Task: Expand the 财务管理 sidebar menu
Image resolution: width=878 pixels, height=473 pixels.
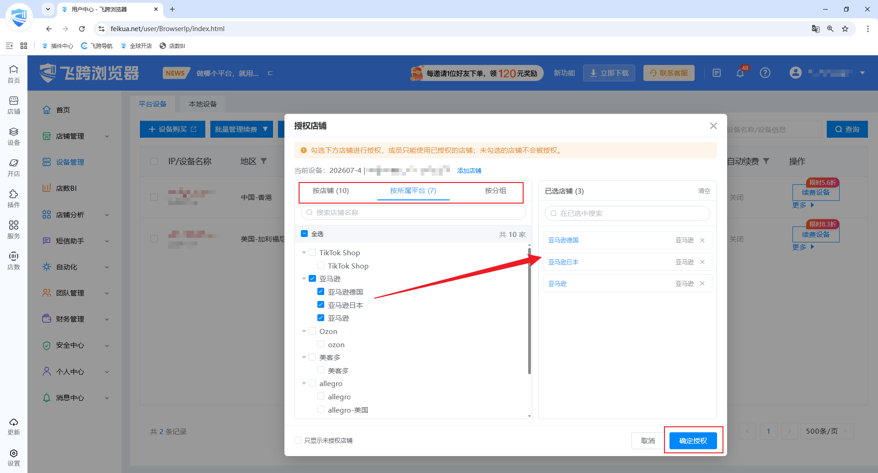Action: 76,319
